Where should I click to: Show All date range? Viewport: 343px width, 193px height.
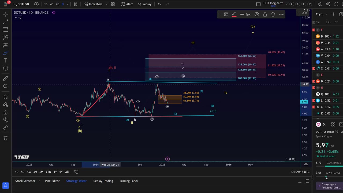coord(67,172)
